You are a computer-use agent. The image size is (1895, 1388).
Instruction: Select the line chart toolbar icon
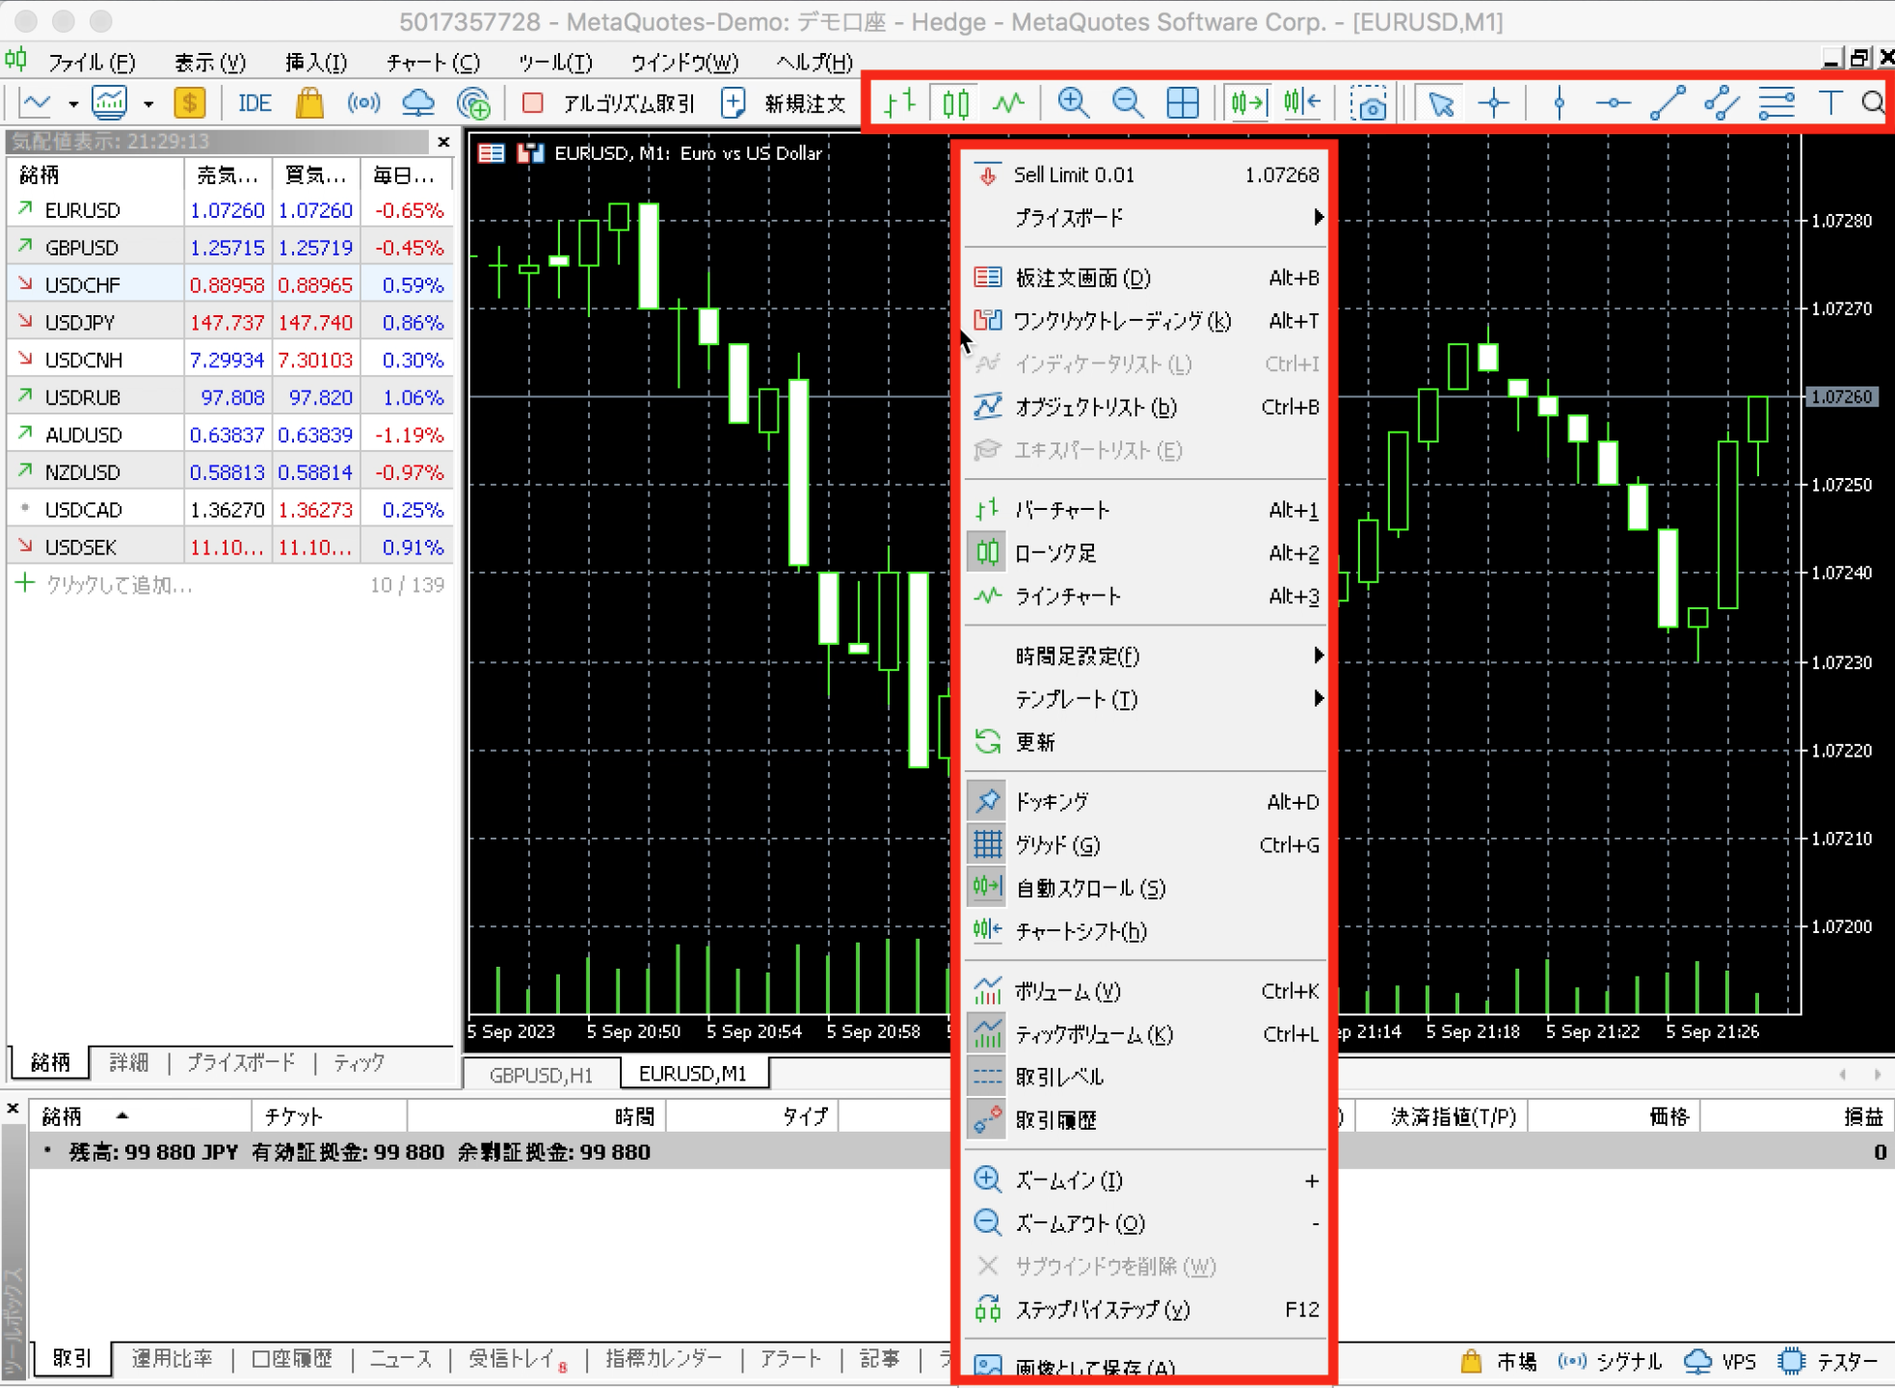[x=1009, y=102]
